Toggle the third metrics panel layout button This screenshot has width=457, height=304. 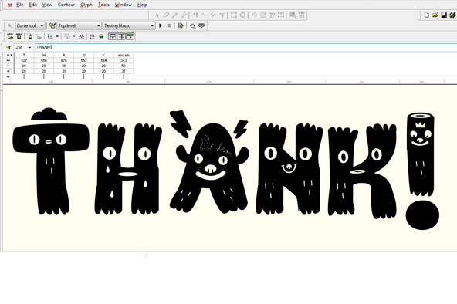[130, 36]
